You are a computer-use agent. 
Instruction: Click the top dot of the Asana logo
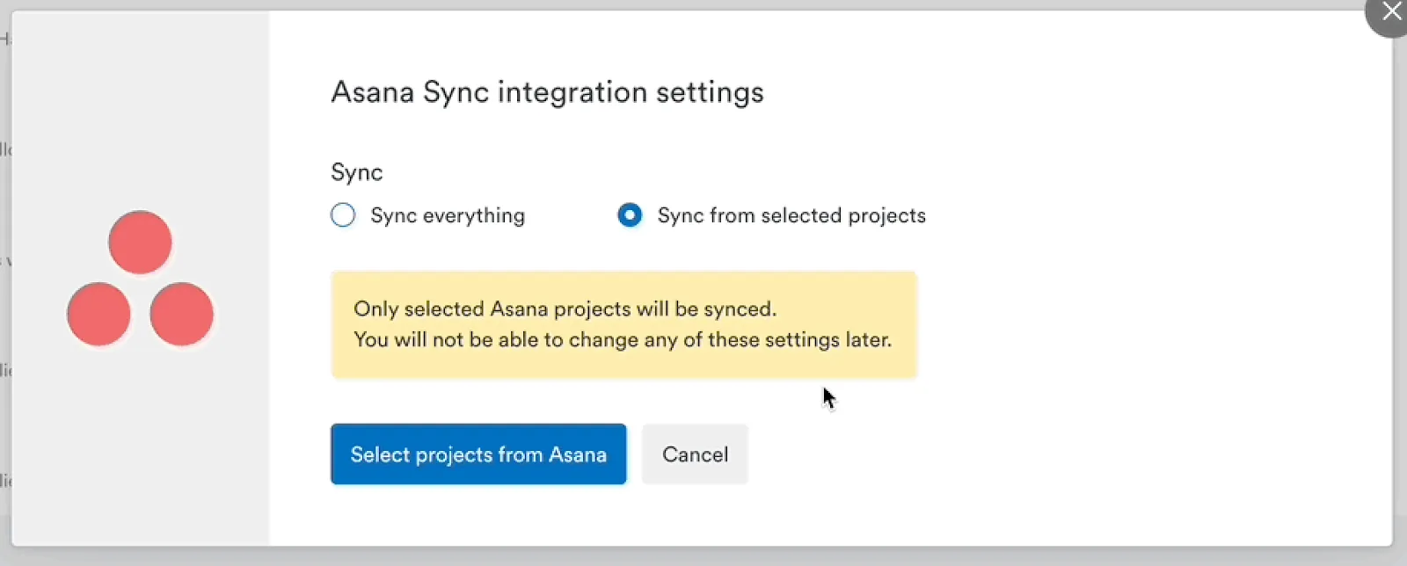[140, 243]
